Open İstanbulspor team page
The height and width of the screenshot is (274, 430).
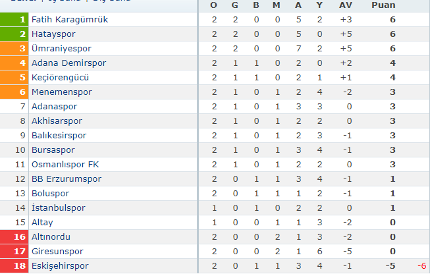(58, 208)
